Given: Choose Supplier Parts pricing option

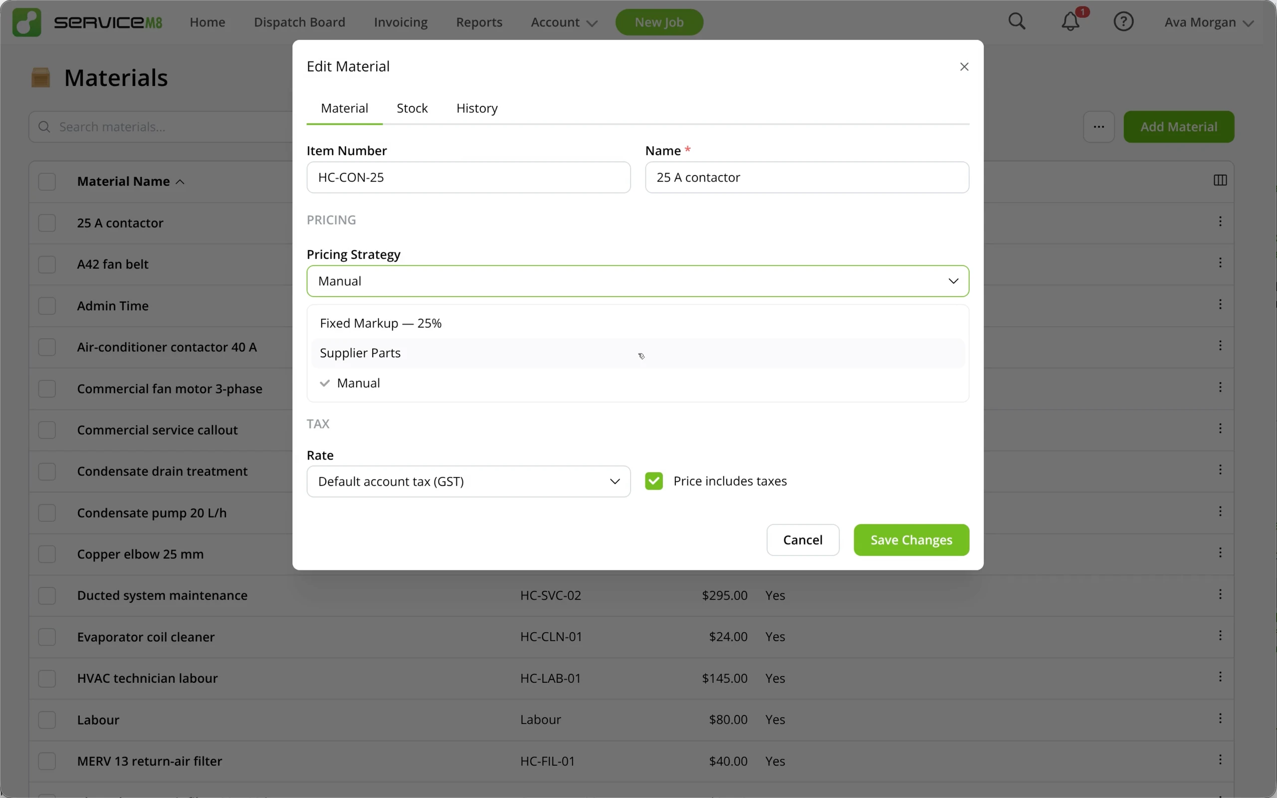Looking at the screenshot, I should [x=638, y=353].
